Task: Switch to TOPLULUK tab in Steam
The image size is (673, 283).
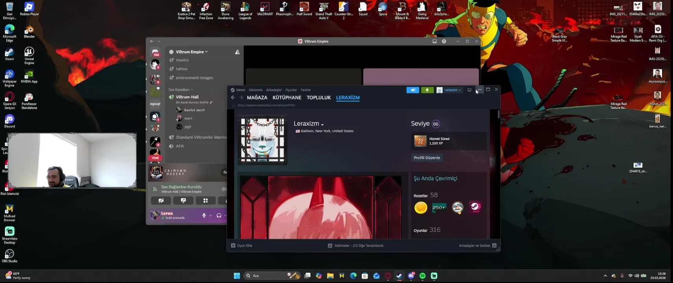Action: click(x=319, y=97)
